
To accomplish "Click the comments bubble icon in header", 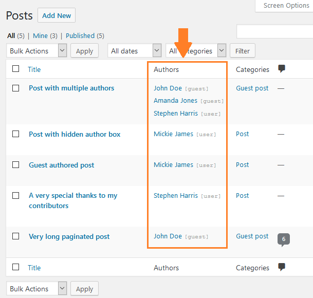I will pyautogui.click(x=281, y=68).
